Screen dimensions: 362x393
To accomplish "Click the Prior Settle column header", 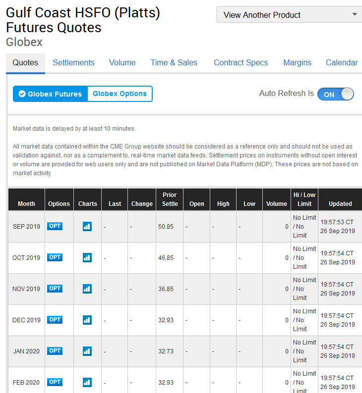I will coord(170,199).
